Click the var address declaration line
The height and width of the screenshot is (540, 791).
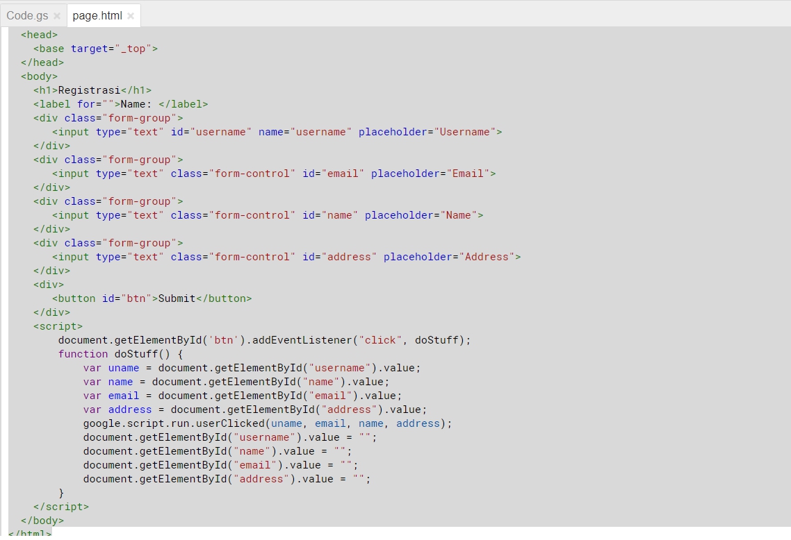(x=255, y=410)
